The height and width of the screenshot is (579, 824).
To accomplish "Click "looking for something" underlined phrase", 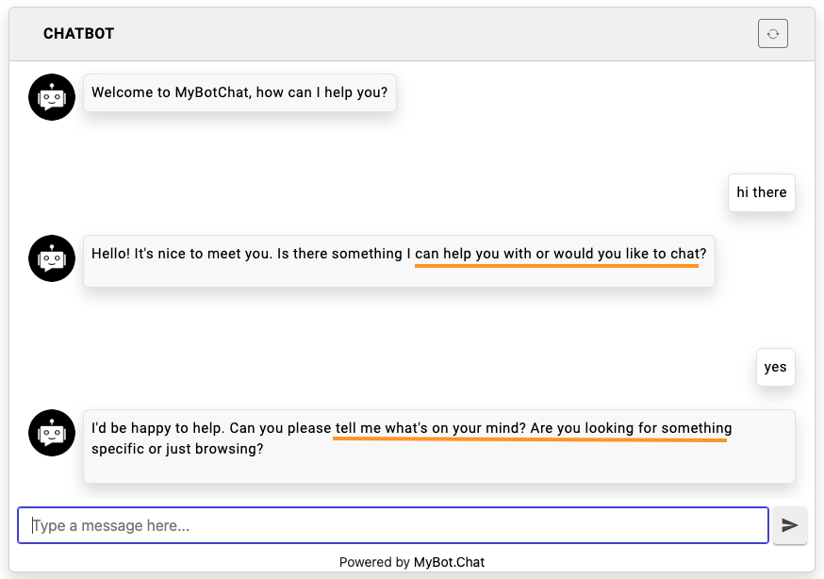I will click(x=658, y=428).
